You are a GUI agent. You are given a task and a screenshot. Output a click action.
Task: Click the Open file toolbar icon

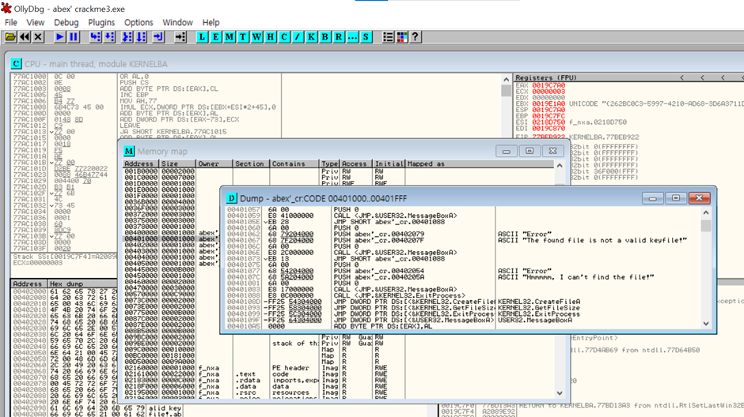click(x=10, y=37)
